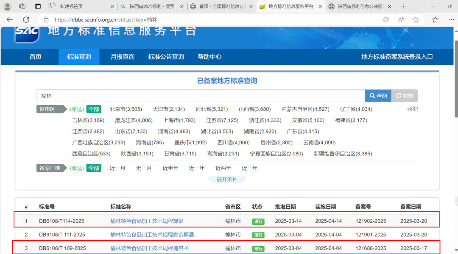Screen dimensions: 458x254
Task: Click the read aloud icon in the address bar
Action: tap(400, 19)
